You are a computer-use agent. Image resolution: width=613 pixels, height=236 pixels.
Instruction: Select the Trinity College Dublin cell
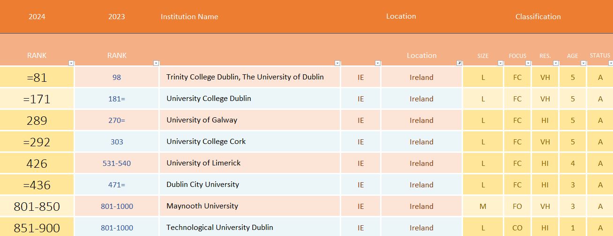[245, 77]
